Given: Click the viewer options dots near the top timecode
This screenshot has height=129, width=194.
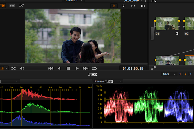Looking at the screenshot, I should coord(146,1).
